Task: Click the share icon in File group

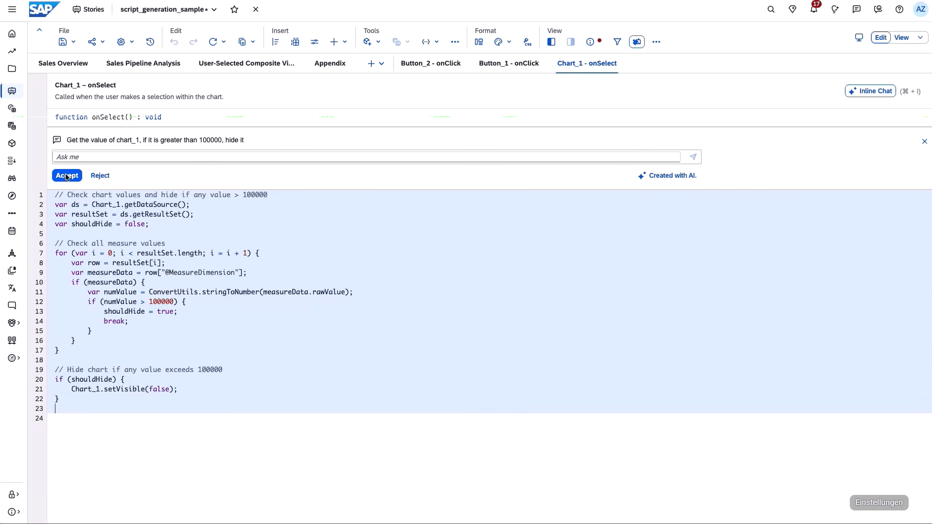Action: [x=91, y=42]
